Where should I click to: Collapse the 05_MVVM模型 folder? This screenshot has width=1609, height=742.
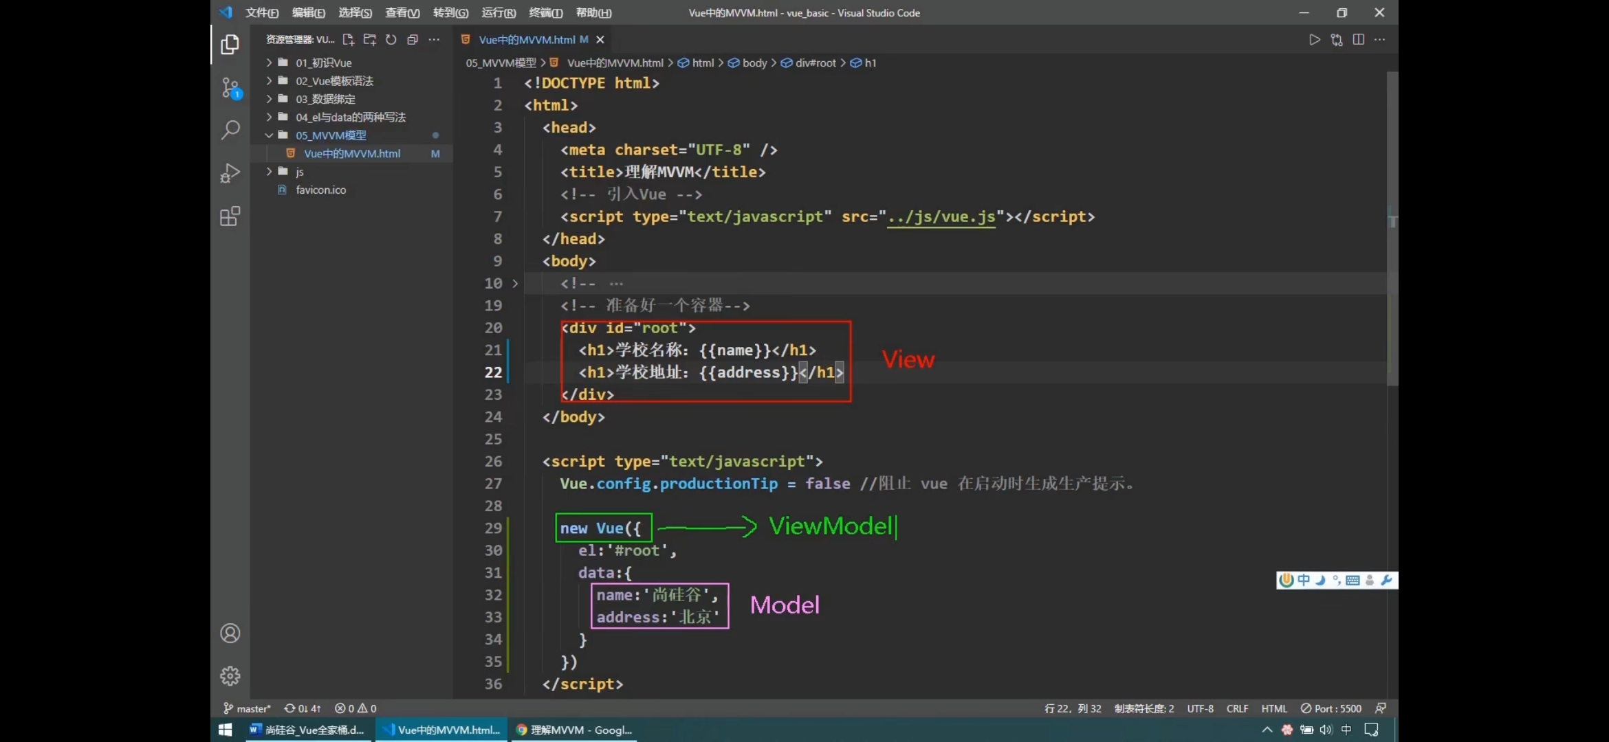(x=330, y=135)
